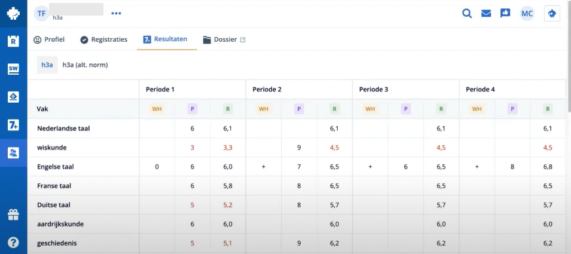Click geschiedenis Periode 2 P grade 9
Image resolution: width=571 pixels, height=254 pixels.
pos(299,243)
